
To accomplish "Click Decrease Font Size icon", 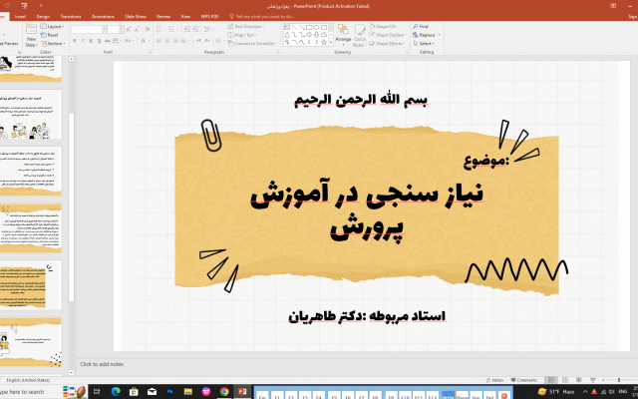I will 137,29.
